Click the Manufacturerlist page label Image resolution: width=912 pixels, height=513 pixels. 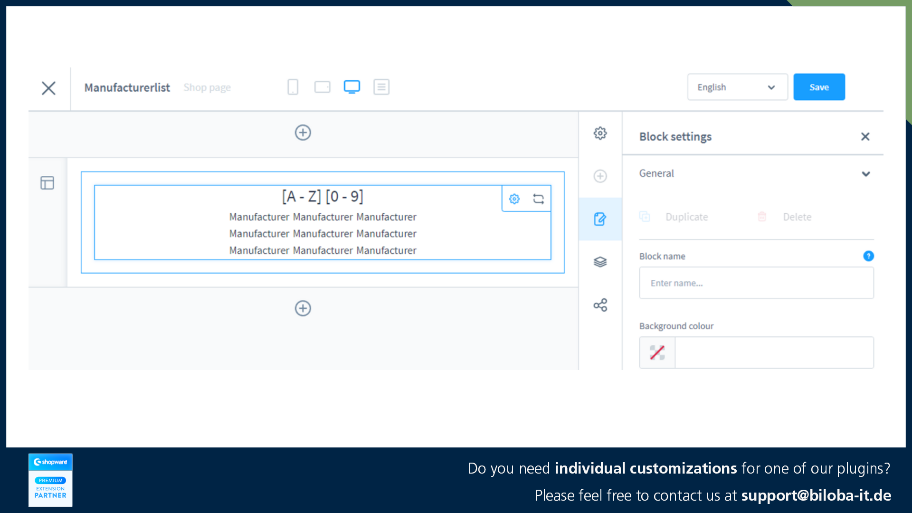point(128,86)
